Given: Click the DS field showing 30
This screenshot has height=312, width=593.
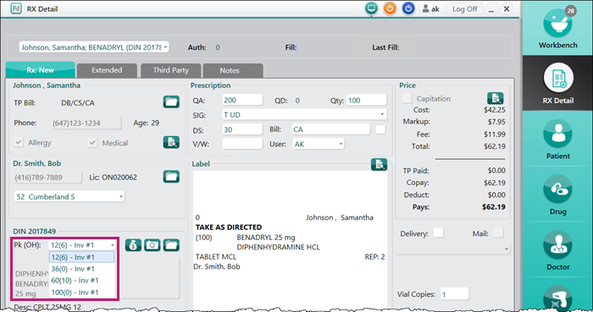Looking at the screenshot, I should click(242, 129).
